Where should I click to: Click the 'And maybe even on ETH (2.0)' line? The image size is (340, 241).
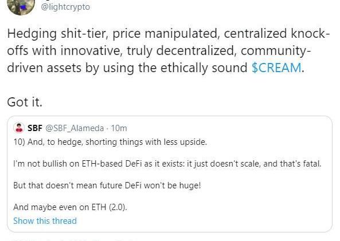point(70,207)
